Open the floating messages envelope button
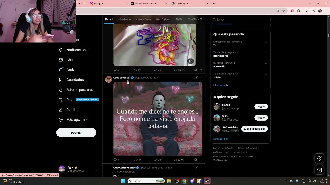 (319, 170)
